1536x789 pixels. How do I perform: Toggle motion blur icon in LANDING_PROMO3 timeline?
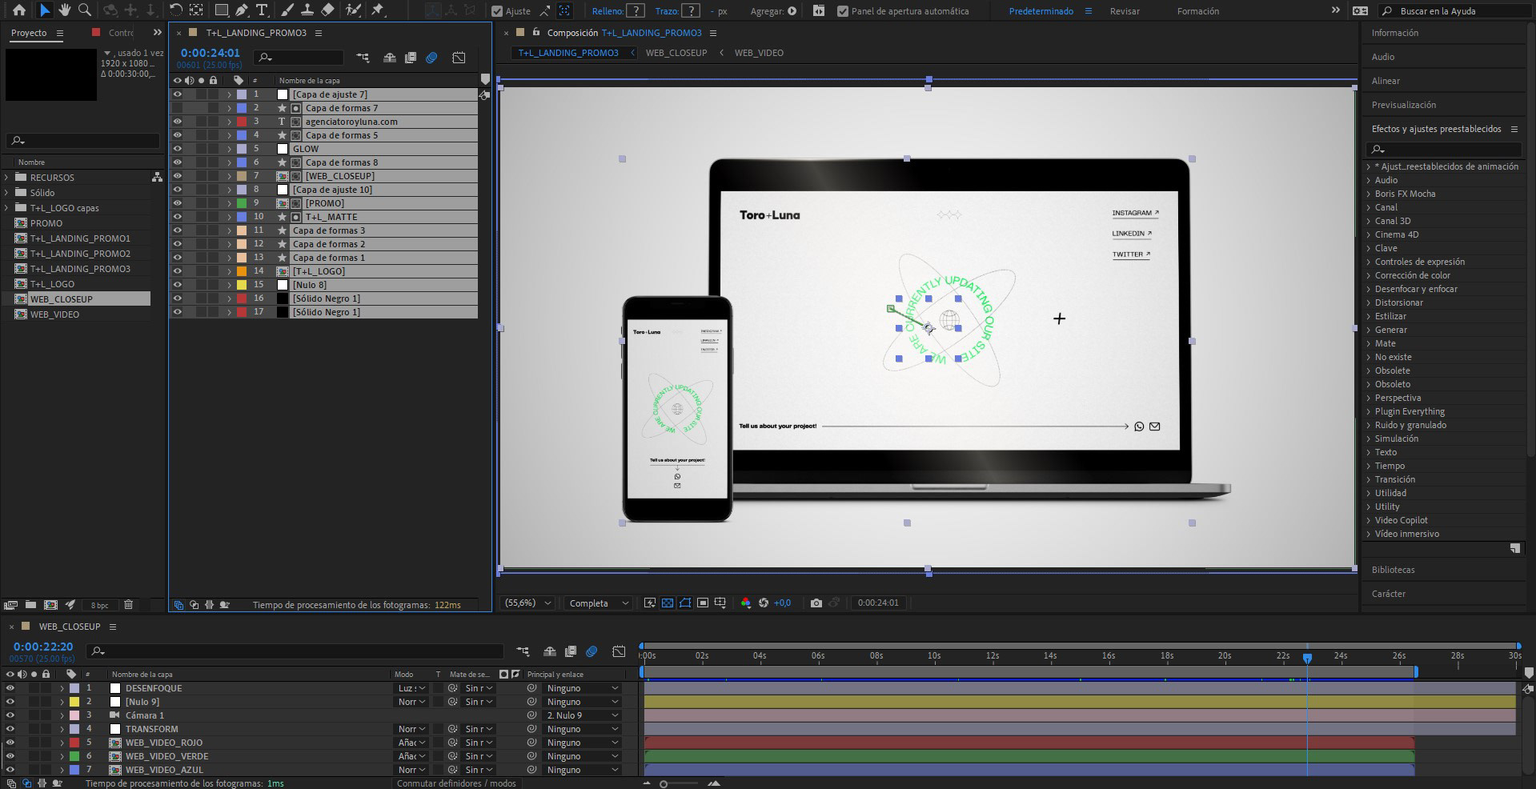[x=431, y=58]
